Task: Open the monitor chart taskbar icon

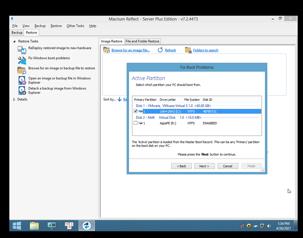Action: (x=52, y=226)
